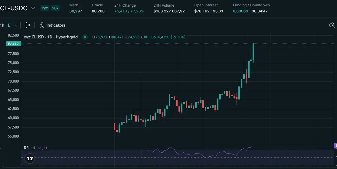Open the candlestick chart style icon
This screenshot has width=337, height=169.
[28, 25]
